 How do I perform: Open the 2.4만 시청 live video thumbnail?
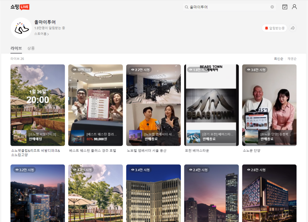pos(211,193)
